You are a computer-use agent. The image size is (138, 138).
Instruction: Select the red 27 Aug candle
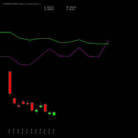(45, 108)
